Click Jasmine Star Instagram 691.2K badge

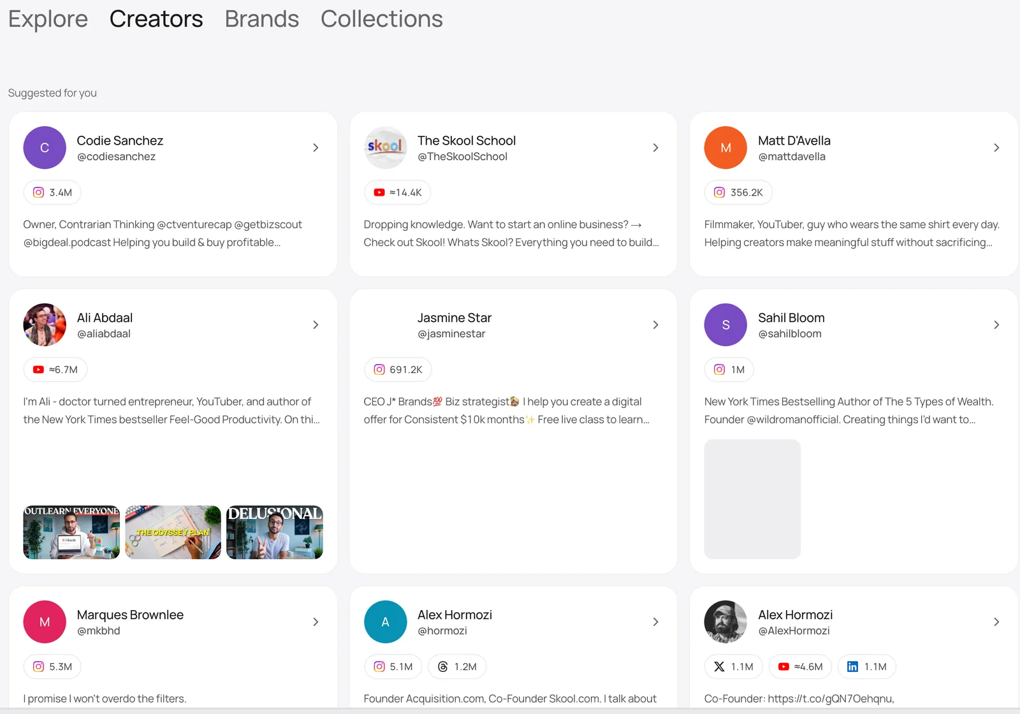point(398,370)
